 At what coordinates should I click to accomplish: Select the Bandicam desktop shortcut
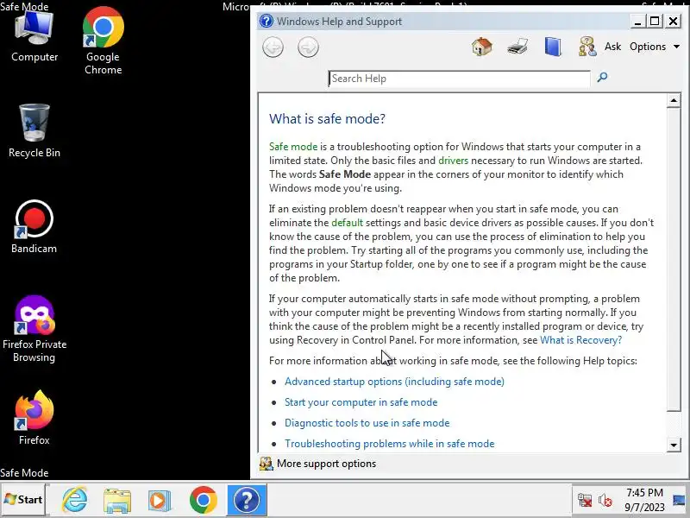pyautogui.click(x=34, y=227)
